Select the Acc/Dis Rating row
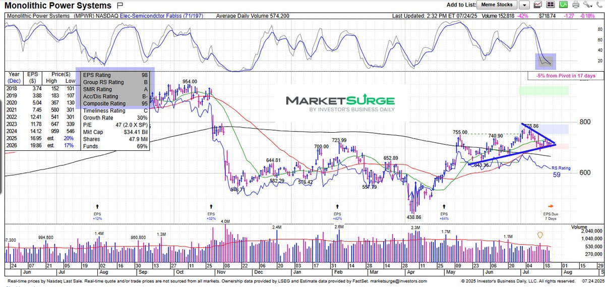 click(x=114, y=96)
